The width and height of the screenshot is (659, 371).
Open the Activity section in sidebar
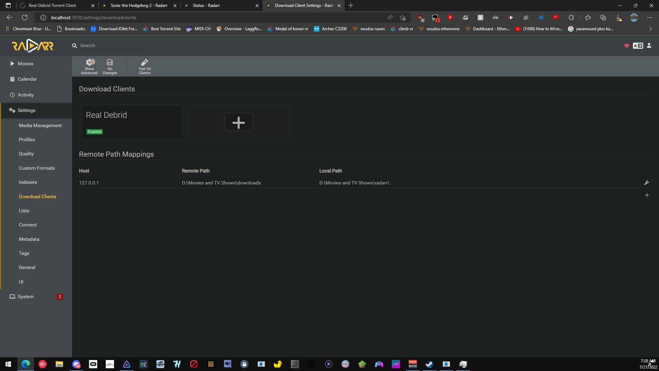click(x=26, y=95)
